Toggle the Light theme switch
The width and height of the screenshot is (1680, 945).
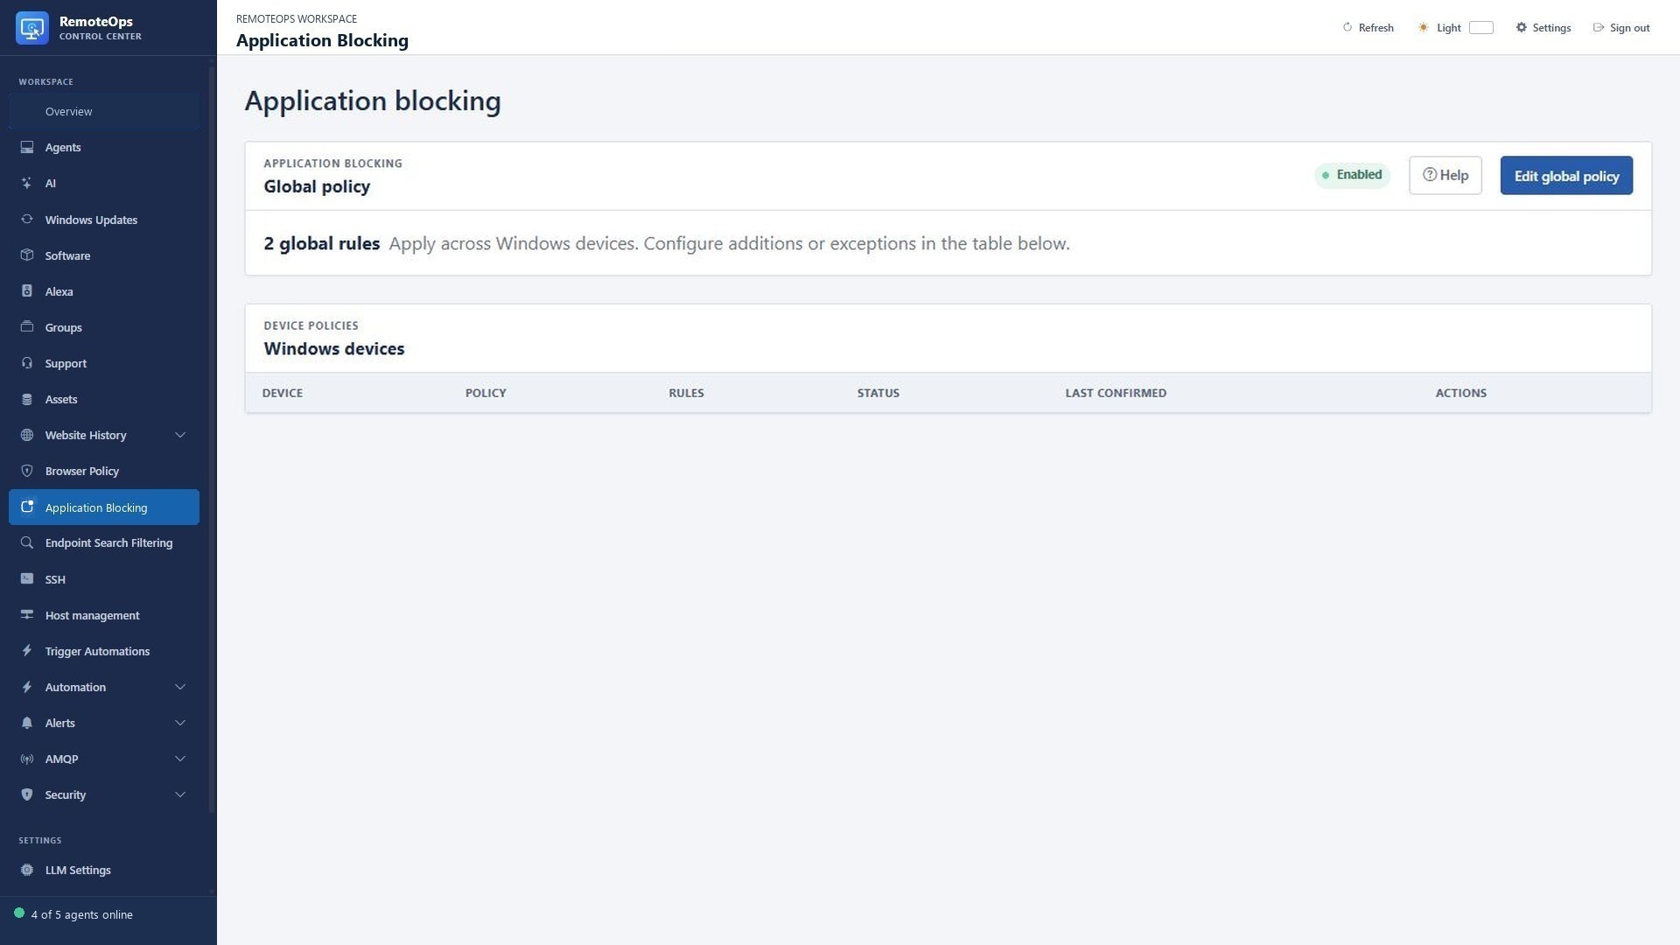[1481, 28]
